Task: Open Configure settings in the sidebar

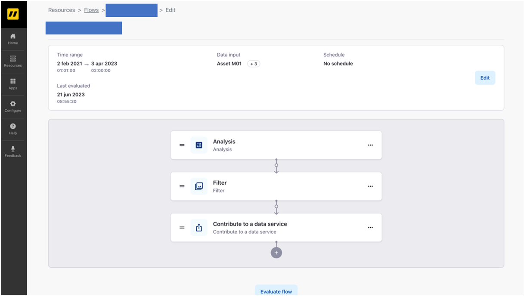Action: point(13,106)
